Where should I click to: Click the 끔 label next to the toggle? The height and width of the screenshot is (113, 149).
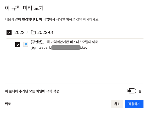pos(140,91)
